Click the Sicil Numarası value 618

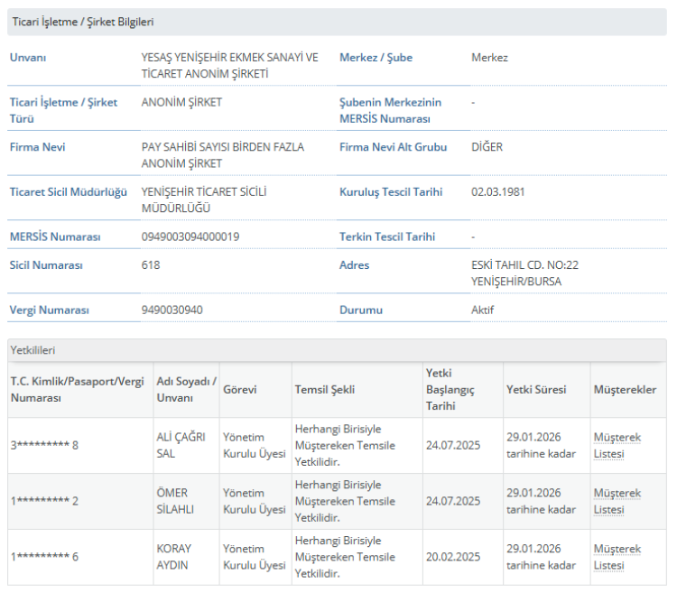(151, 265)
